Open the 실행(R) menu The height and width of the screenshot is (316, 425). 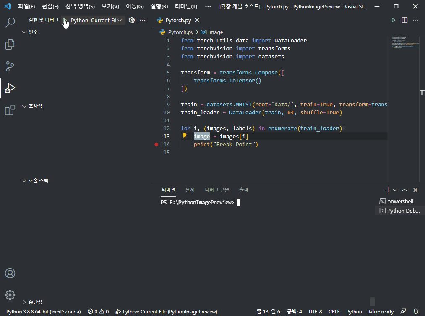[x=159, y=7]
